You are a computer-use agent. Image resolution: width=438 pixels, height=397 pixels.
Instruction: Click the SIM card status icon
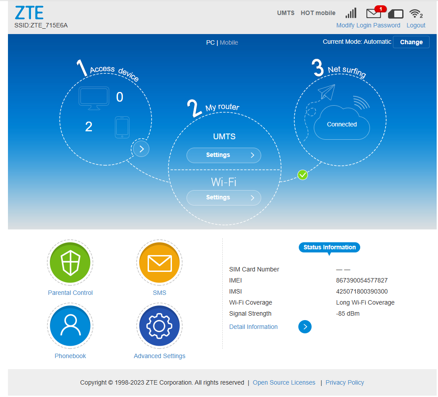click(396, 14)
